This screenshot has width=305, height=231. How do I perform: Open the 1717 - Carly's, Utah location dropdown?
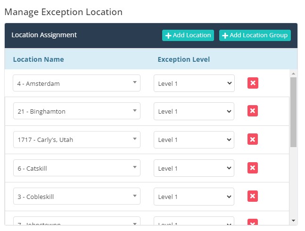tap(77, 140)
